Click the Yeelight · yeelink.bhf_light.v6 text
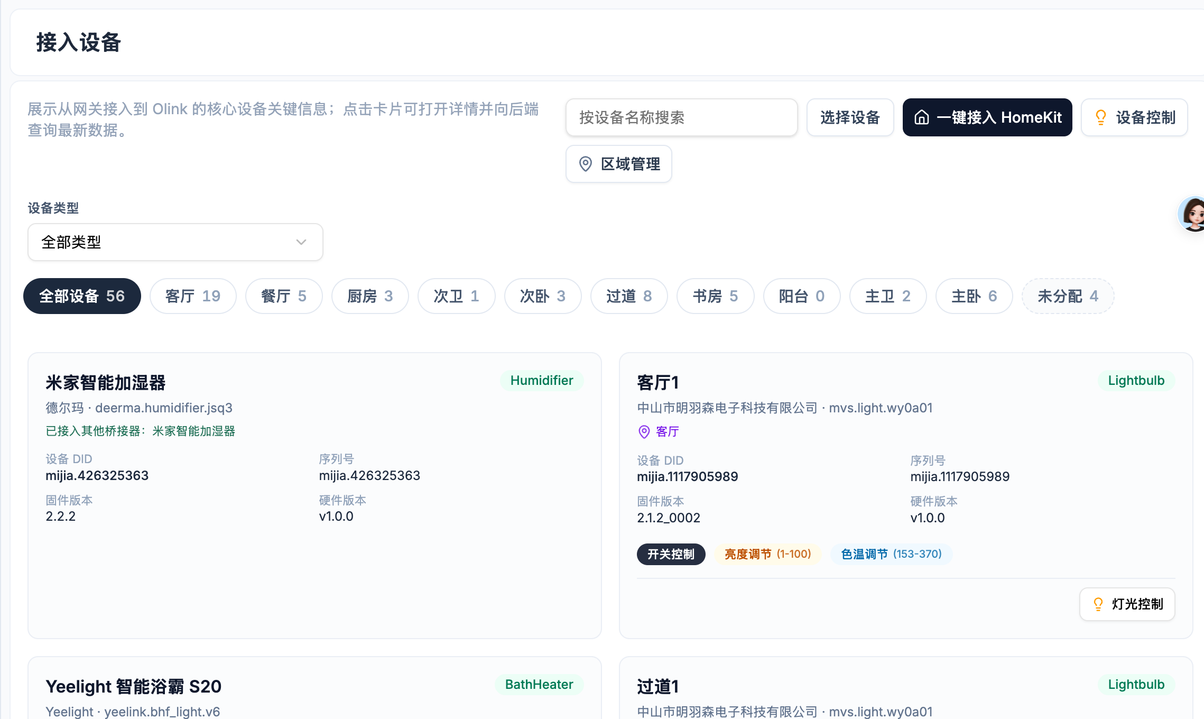1204x719 pixels. 133,712
